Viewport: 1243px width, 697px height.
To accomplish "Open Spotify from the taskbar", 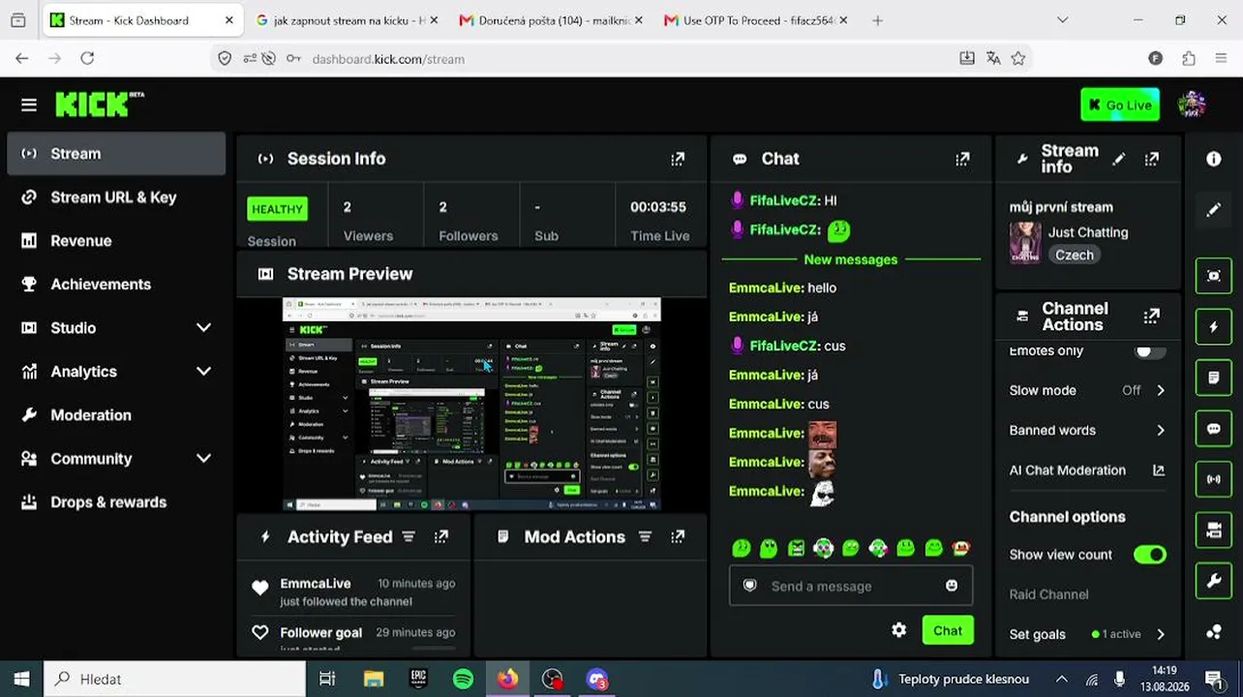I will (x=463, y=679).
